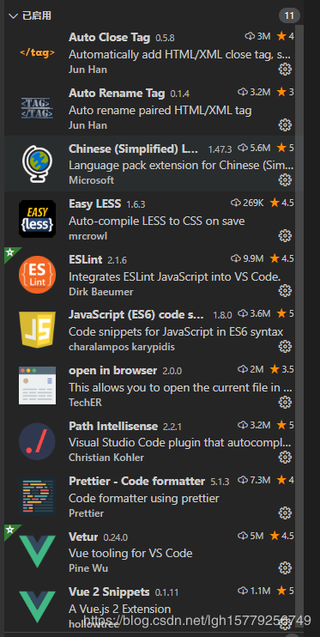This screenshot has height=637, width=320.
Task: Click the Path Intellisense ./ icon
Action: point(37,440)
